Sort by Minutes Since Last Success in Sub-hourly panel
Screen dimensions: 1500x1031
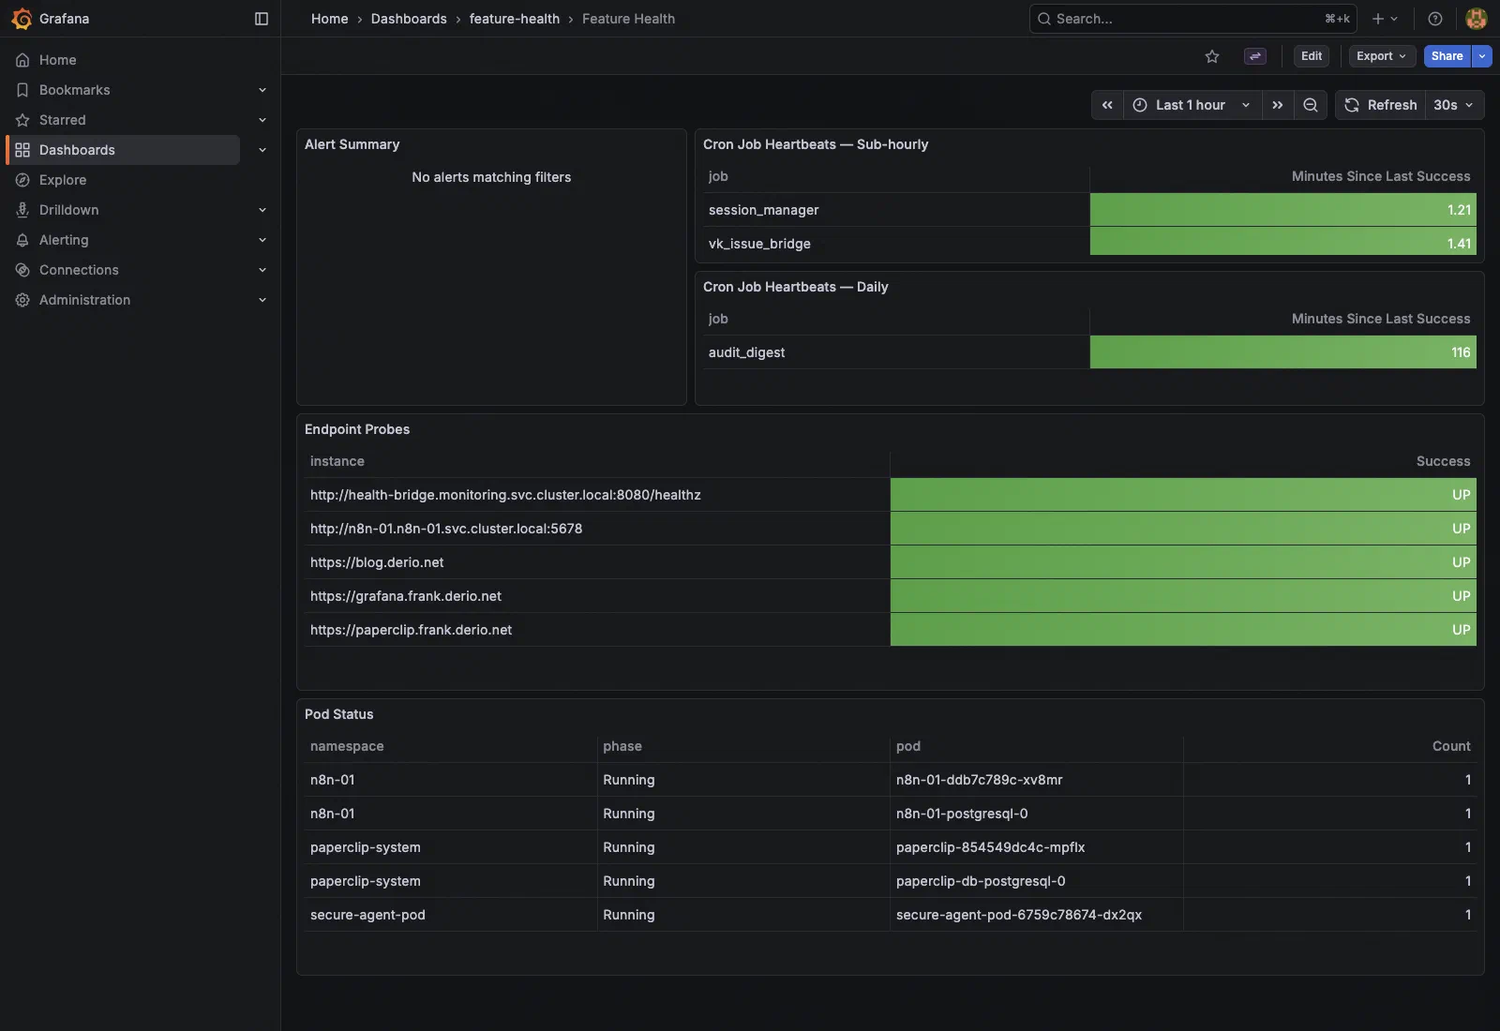click(1380, 176)
